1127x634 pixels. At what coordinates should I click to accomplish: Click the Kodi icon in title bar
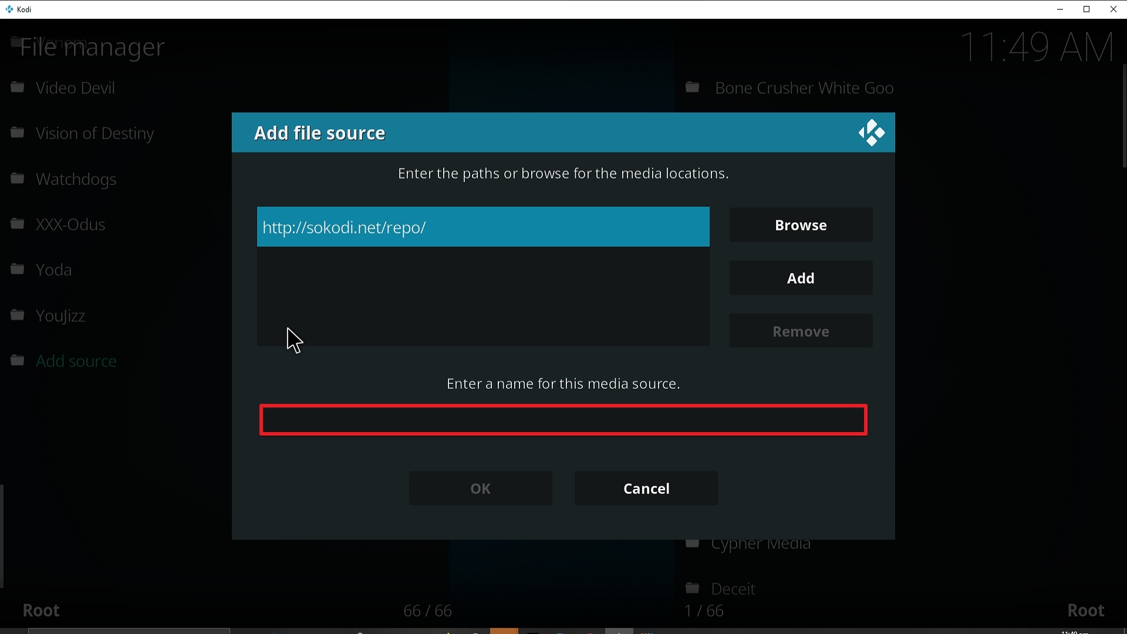(9, 9)
